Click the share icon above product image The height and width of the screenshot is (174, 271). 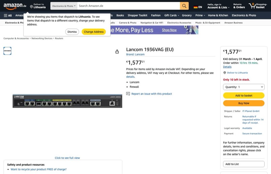pos(117,51)
